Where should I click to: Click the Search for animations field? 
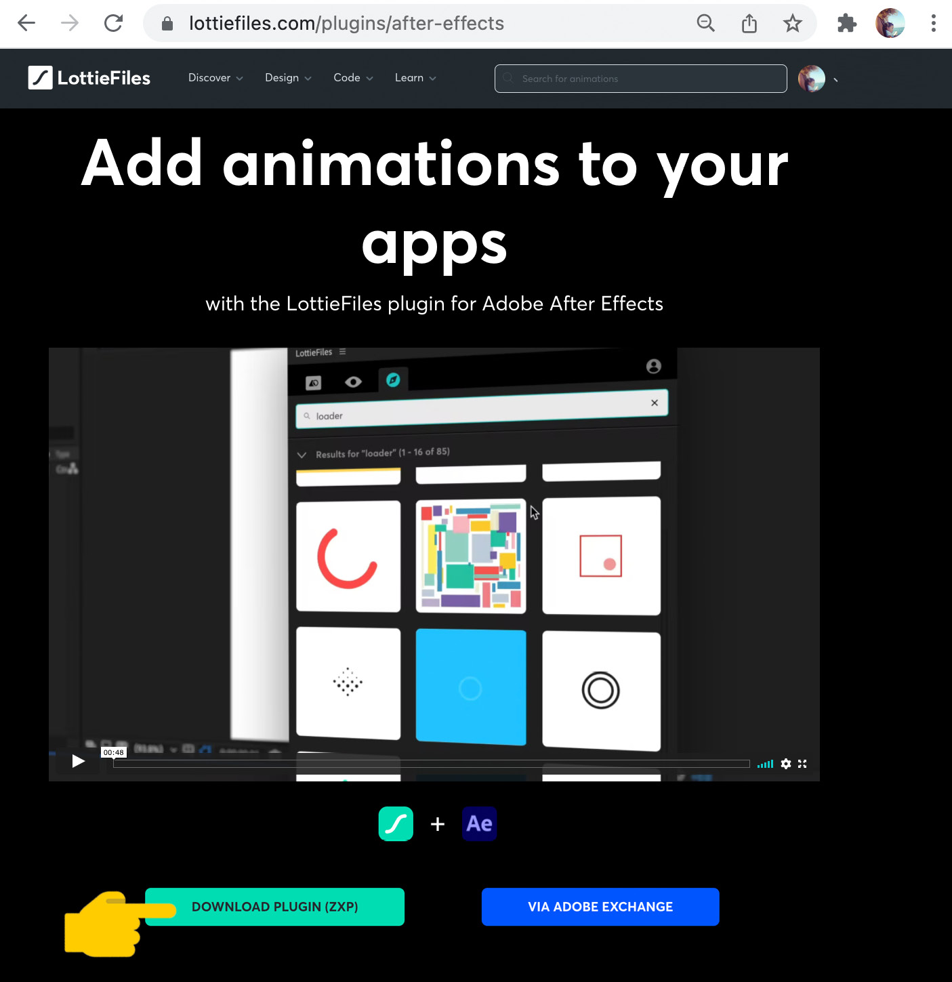(640, 79)
